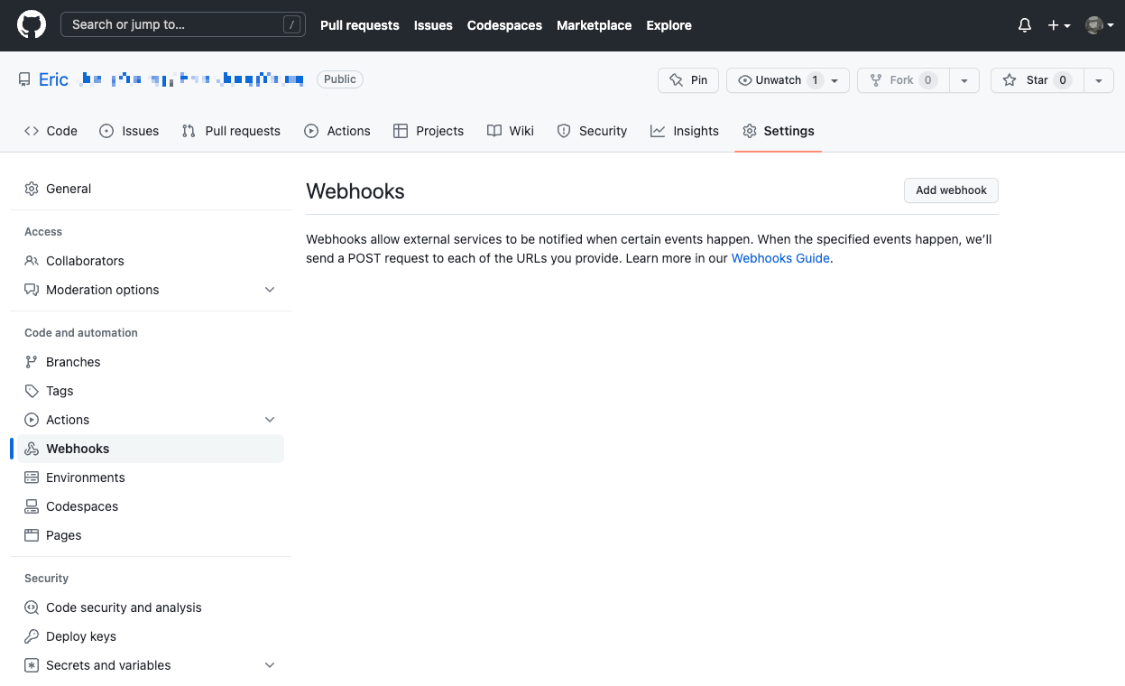The width and height of the screenshot is (1125, 686).
Task: Open Collaborators in sidebar
Action: 151,261
